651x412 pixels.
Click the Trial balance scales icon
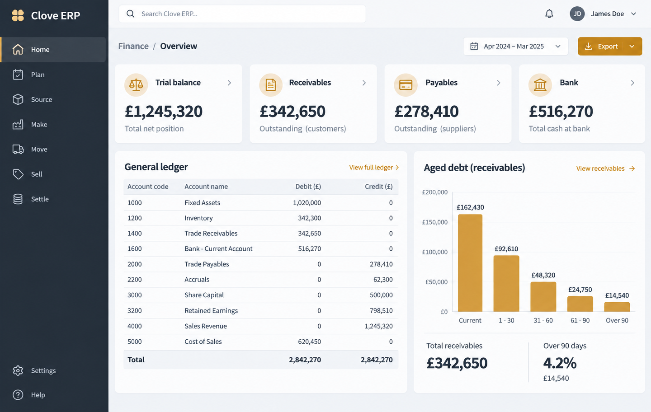point(136,84)
